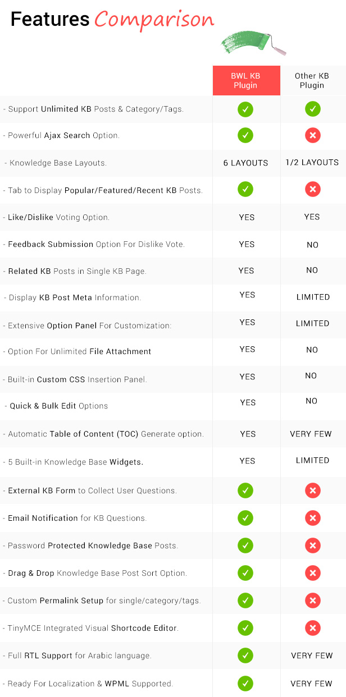Click the 6 LAYOUTS cell
The width and height of the screenshot is (346, 697).
(246, 163)
